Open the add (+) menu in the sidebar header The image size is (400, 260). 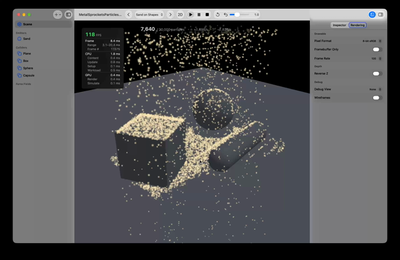coord(57,14)
